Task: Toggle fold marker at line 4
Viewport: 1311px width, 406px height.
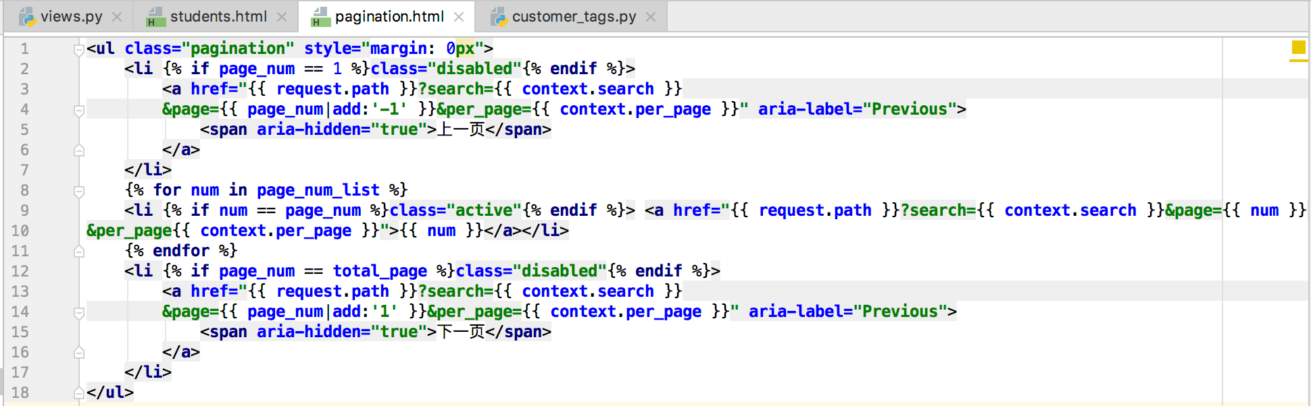Action: pos(79,109)
